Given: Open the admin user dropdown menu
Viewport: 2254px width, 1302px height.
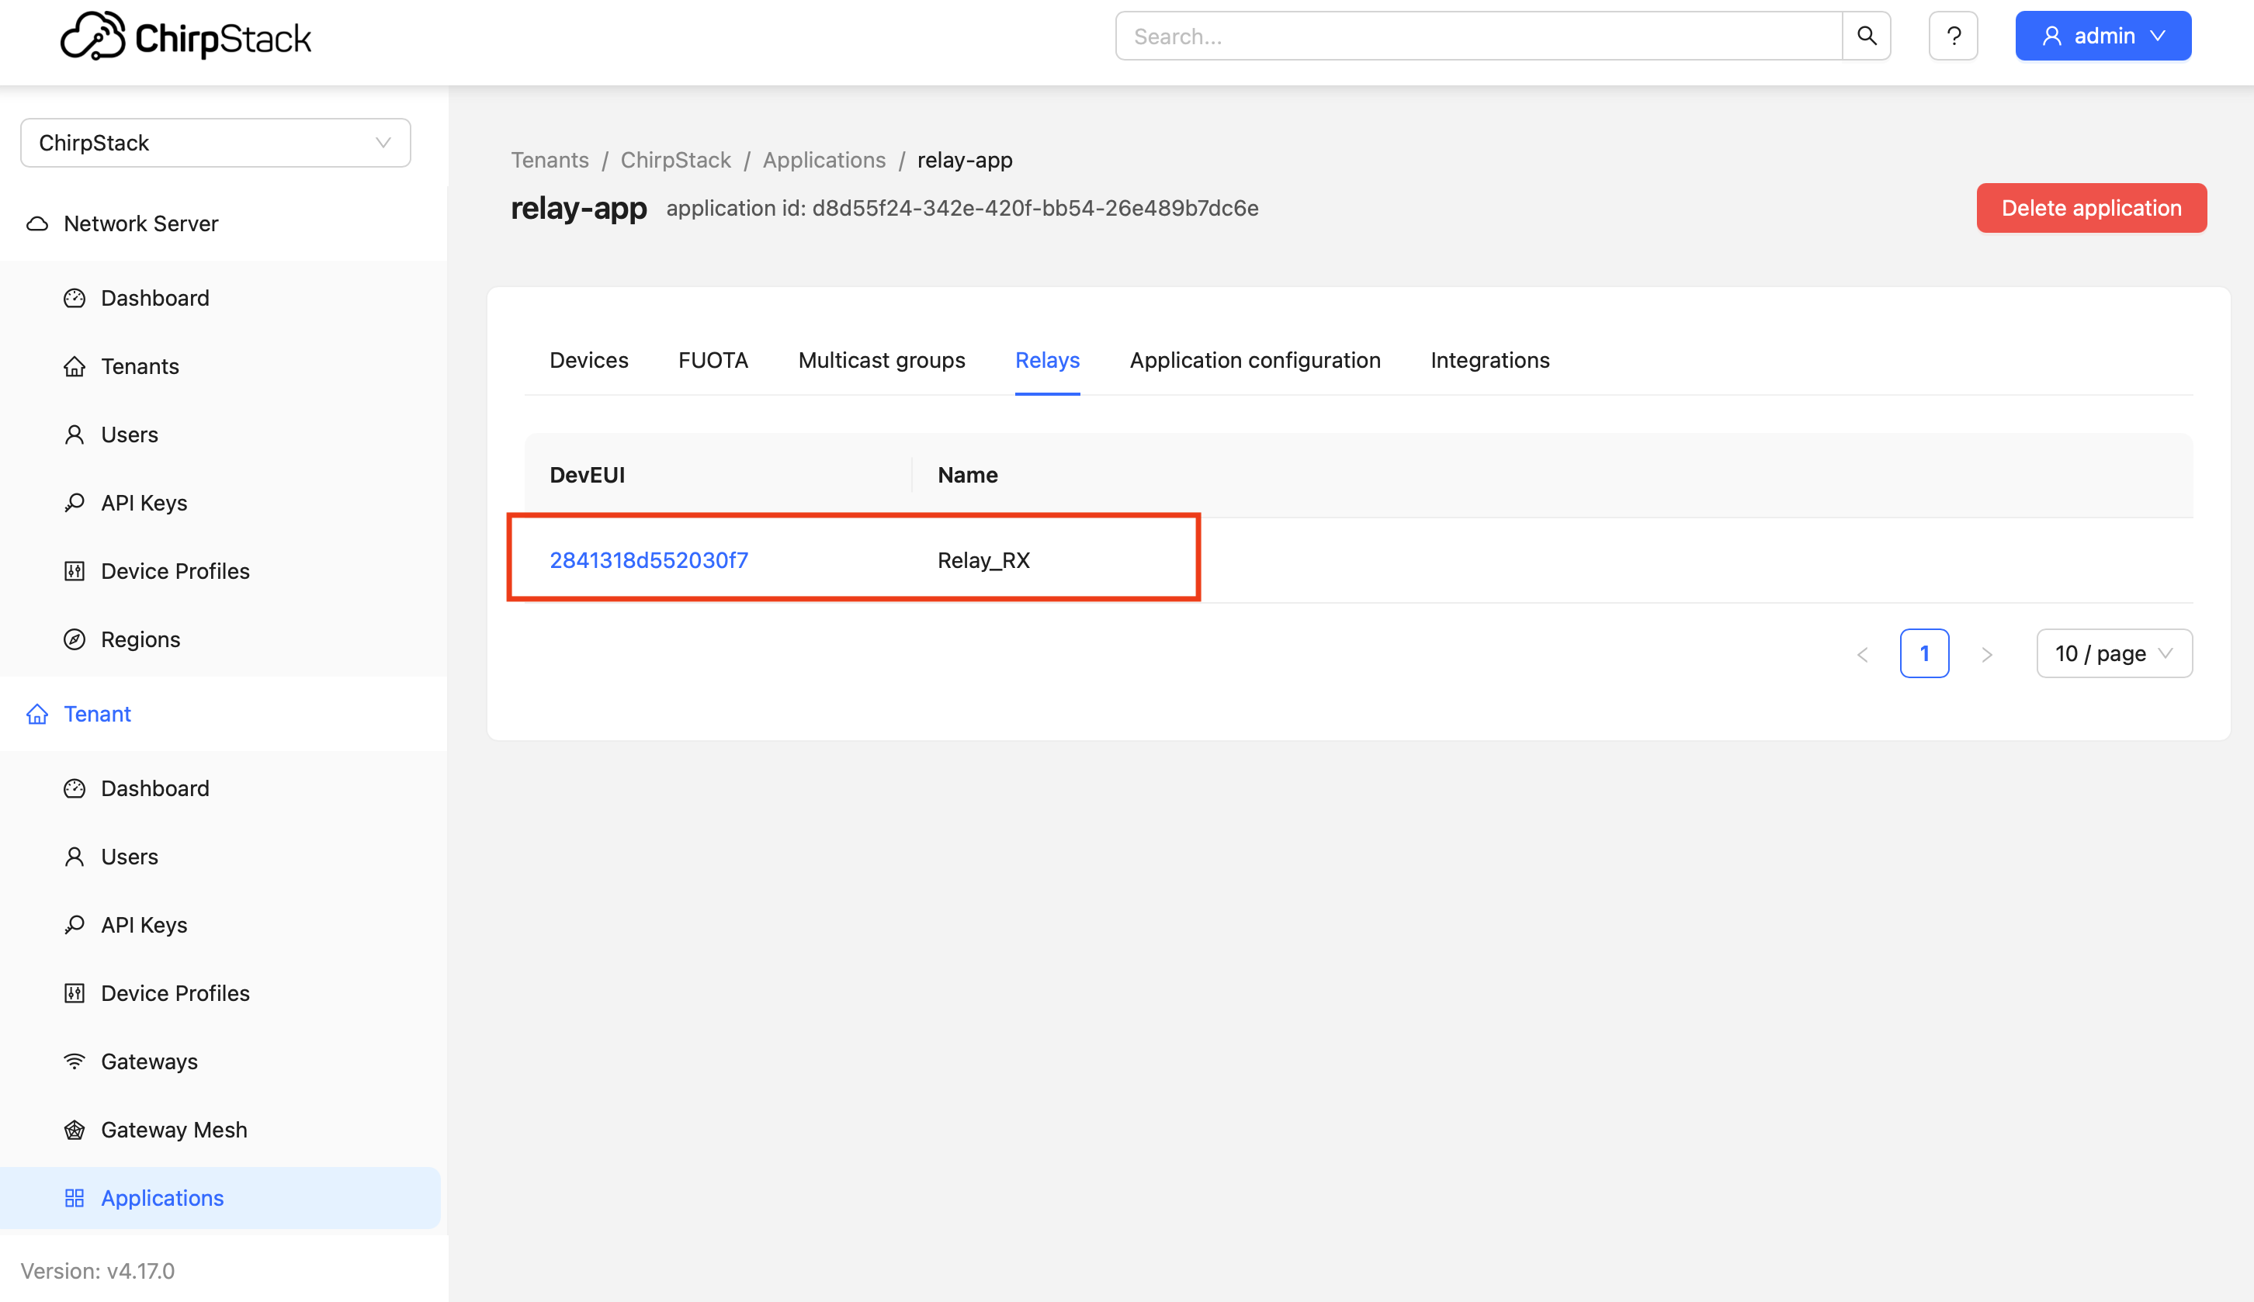Looking at the screenshot, I should [x=2102, y=36].
